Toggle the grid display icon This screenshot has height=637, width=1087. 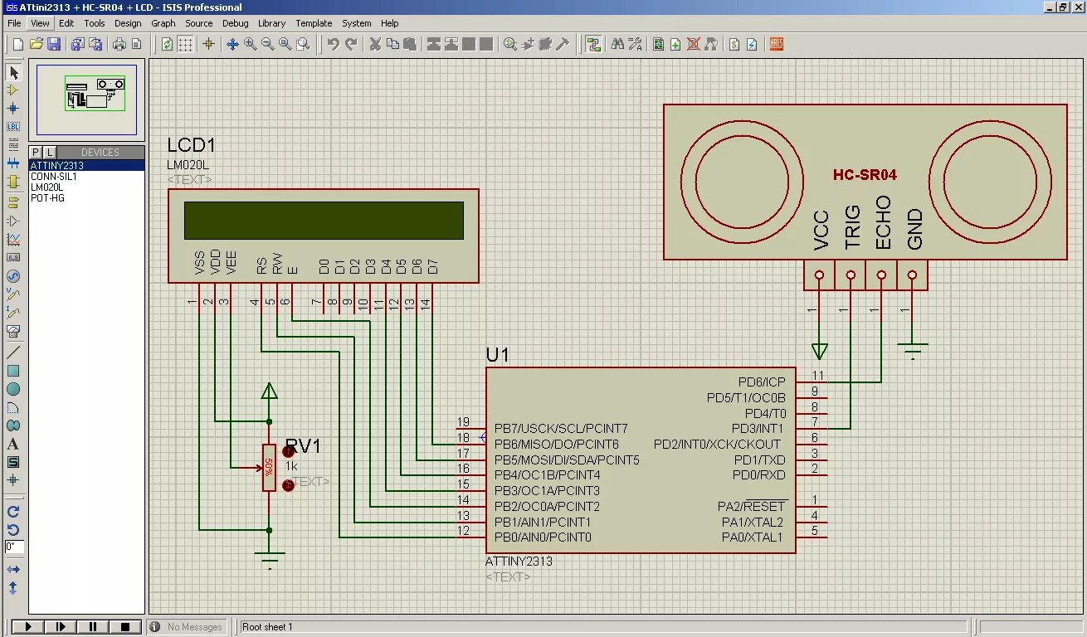[186, 44]
